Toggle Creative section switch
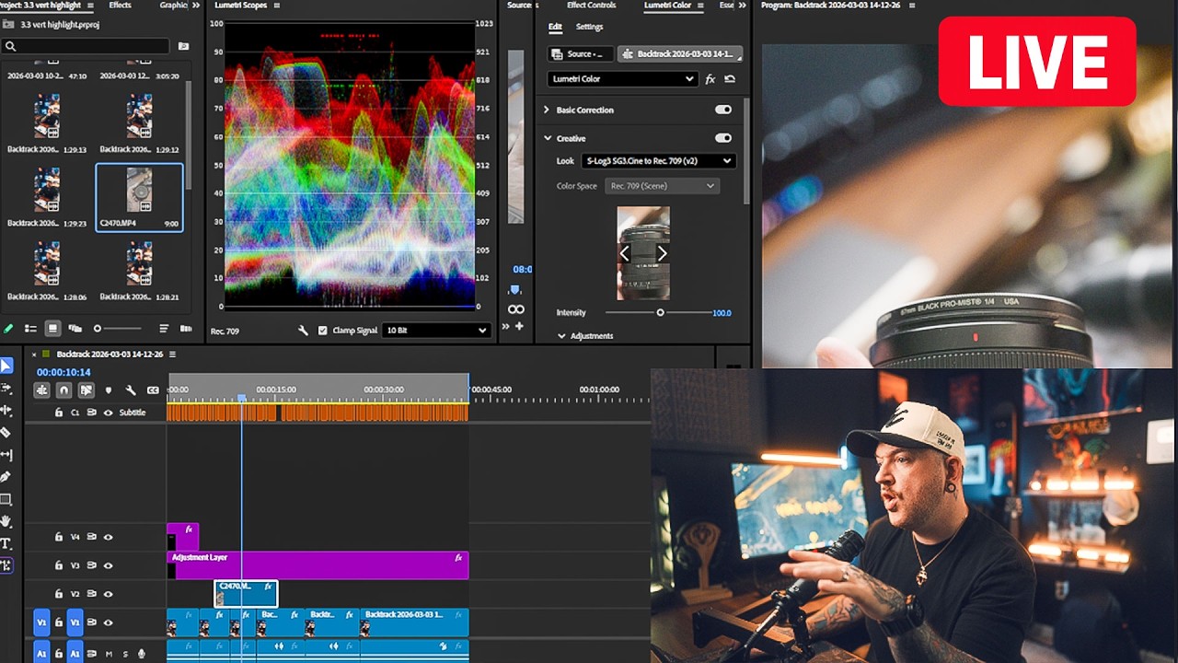 tap(723, 138)
